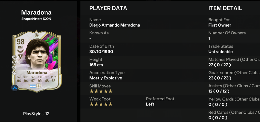Click the blue chemistry style diamond icon

pos(15,88)
